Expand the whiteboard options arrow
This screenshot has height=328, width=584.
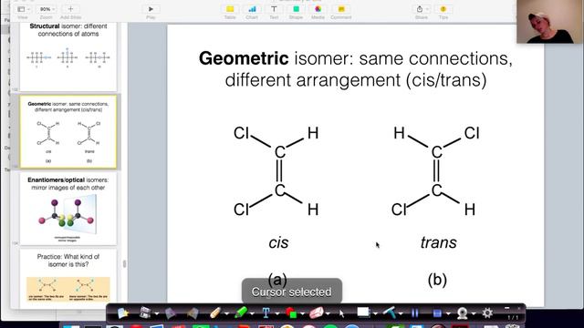375,313
